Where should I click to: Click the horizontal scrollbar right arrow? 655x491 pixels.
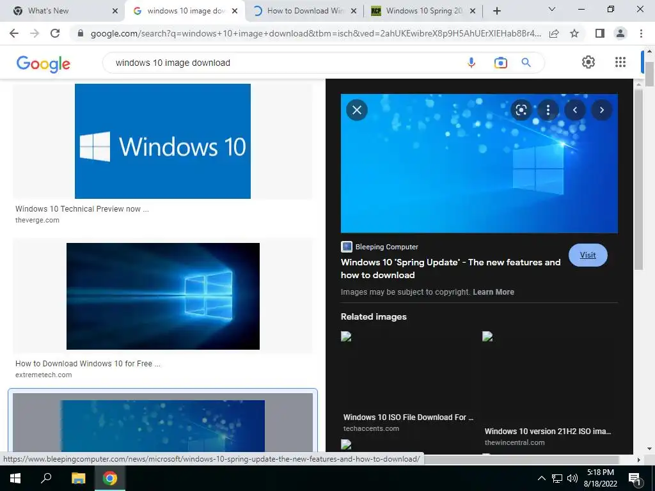638,460
